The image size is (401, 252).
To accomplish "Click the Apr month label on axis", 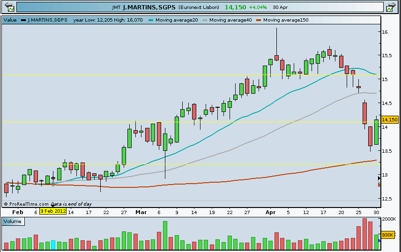I will 271,212.
